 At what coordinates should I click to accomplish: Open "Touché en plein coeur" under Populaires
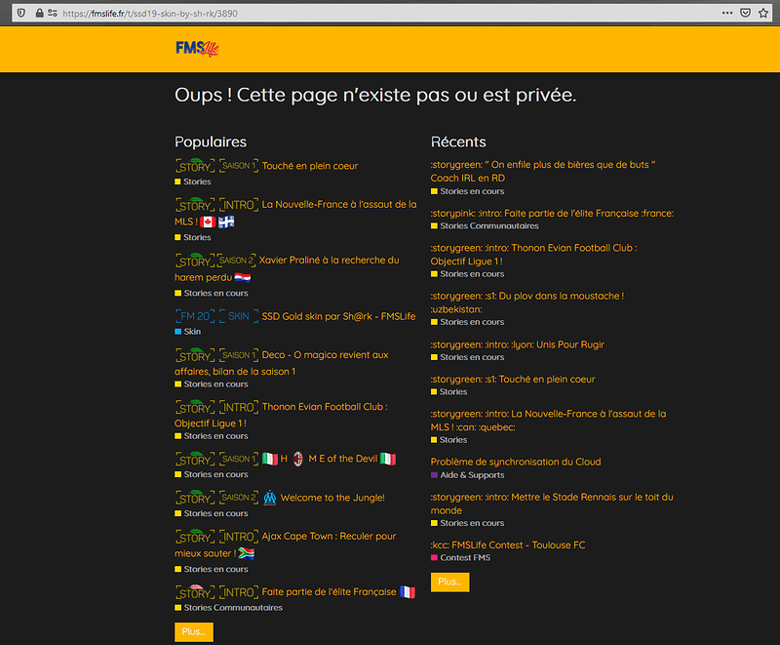[x=310, y=166]
